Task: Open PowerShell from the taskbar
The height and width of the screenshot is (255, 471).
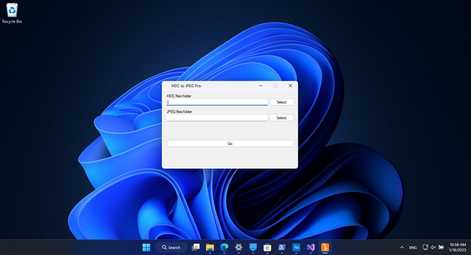Action: [282, 247]
